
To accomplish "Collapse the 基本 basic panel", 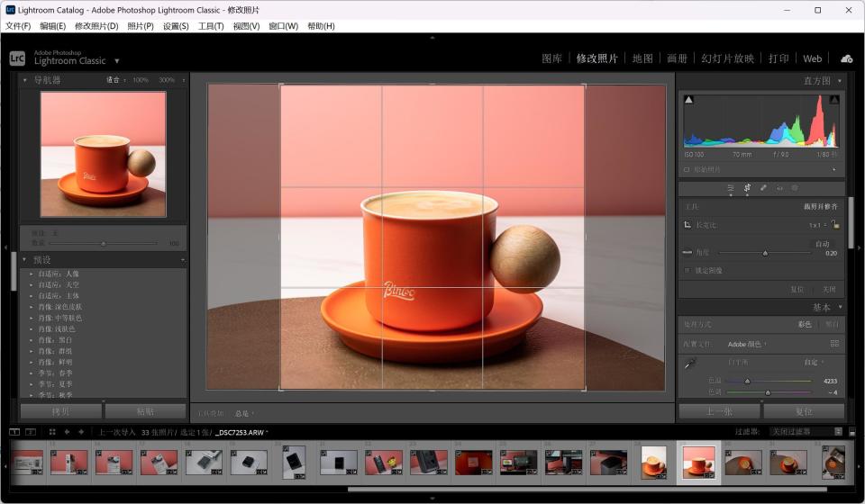I will 840,308.
